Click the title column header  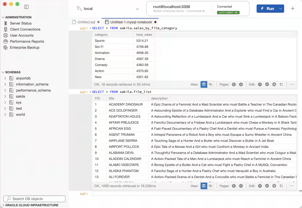click(x=127, y=98)
